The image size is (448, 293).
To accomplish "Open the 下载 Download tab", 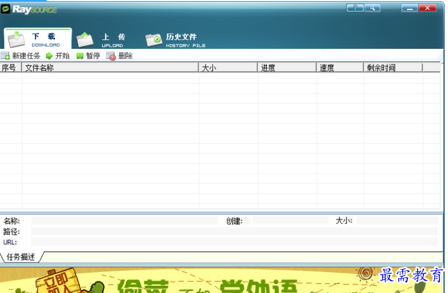I will coord(38,39).
